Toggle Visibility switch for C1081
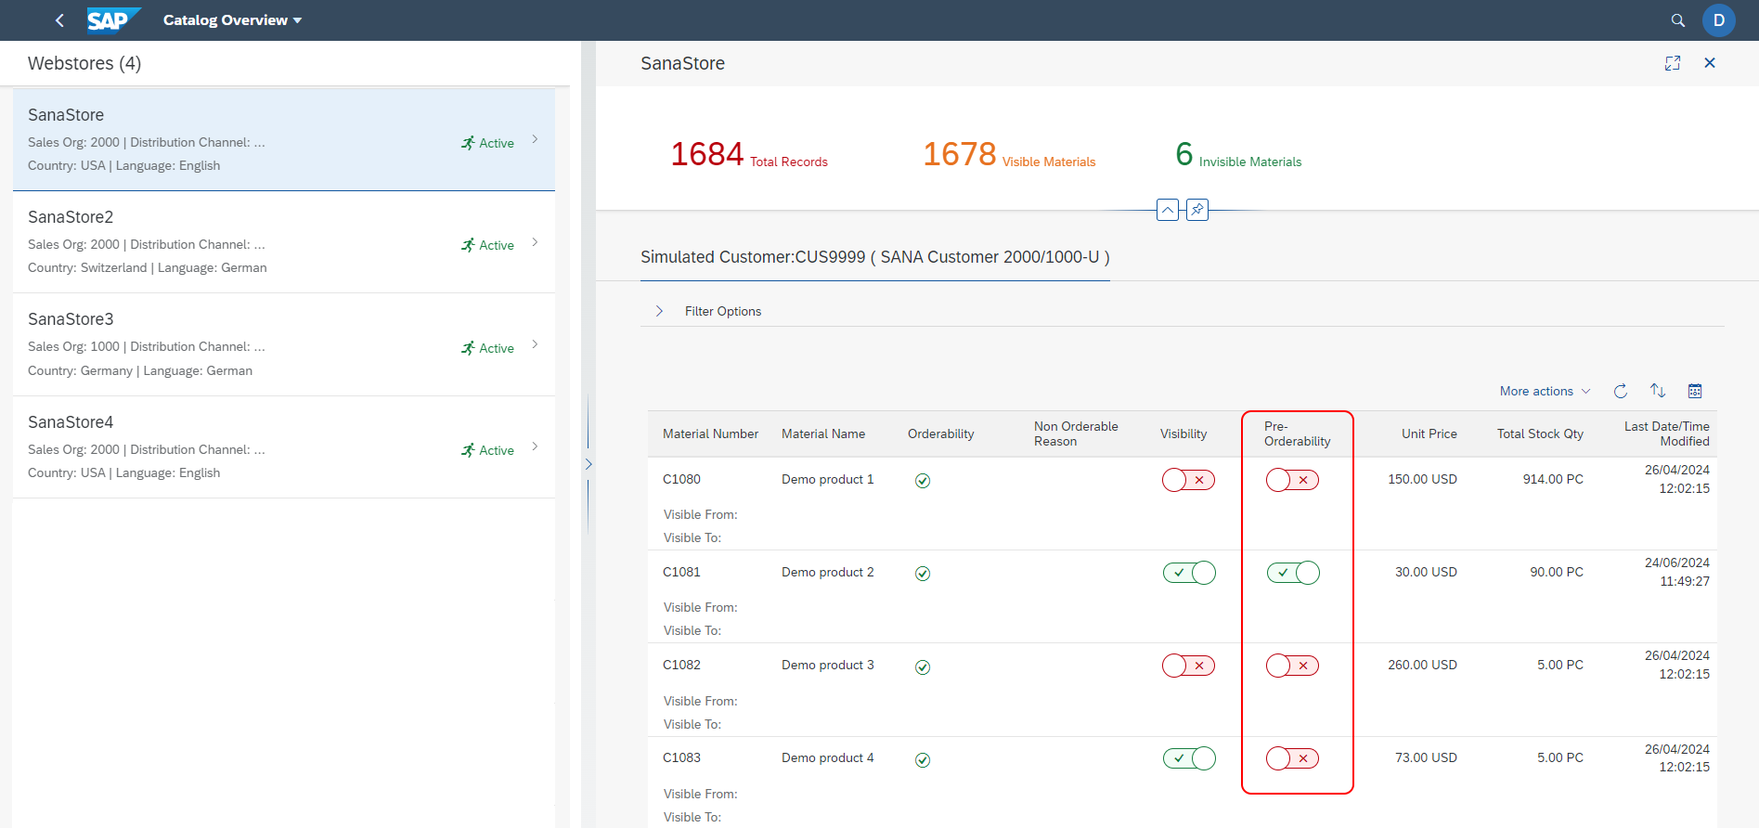Viewport: 1759px width, 828px height. coord(1189,573)
